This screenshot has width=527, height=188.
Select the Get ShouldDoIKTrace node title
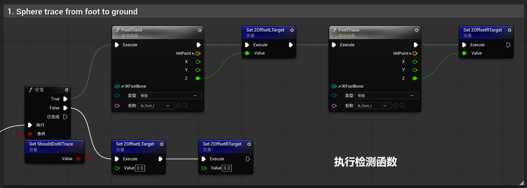51,144
